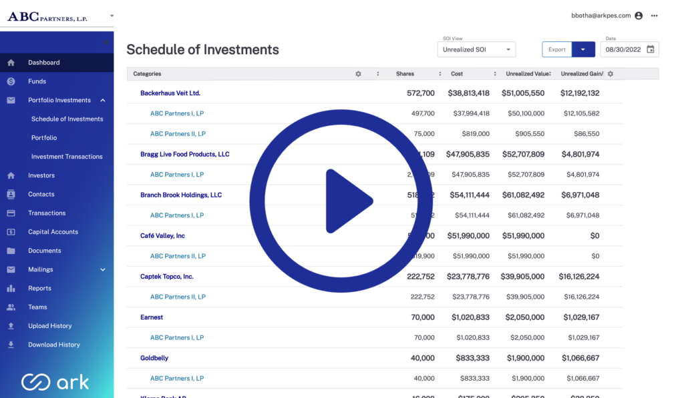Expand the Export options arrow
This screenshot has height=398, width=684.
[x=583, y=49]
